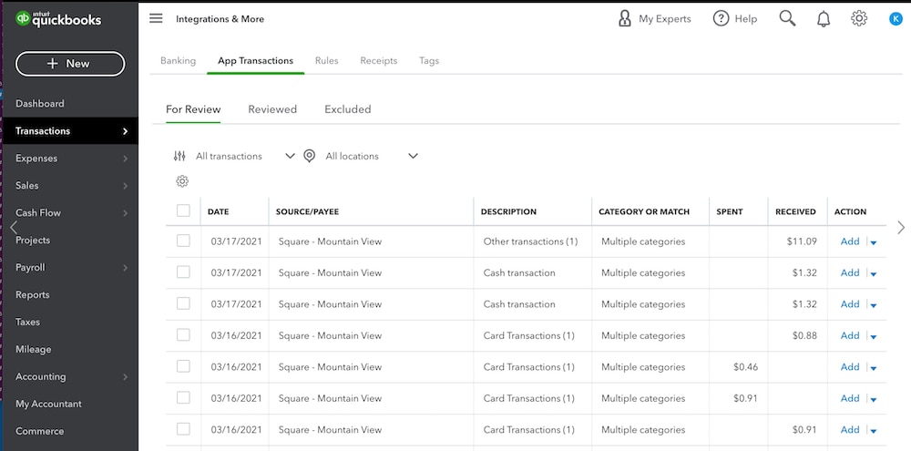
Task: Click Add for the $0.91 received transaction
Action: coord(850,429)
